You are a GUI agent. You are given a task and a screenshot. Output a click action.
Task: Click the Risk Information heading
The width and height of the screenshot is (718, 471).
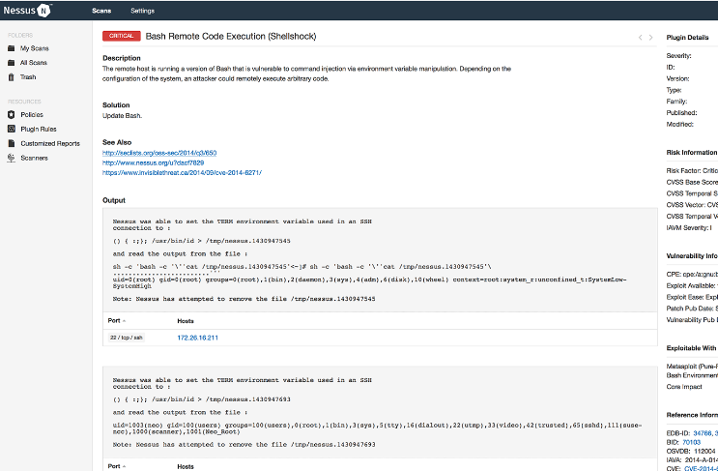692,152
